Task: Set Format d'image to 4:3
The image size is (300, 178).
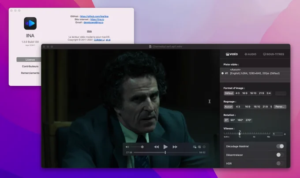Action: [237, 93]
